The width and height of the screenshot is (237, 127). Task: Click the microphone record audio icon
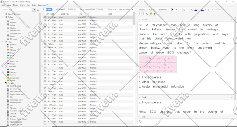143,13
